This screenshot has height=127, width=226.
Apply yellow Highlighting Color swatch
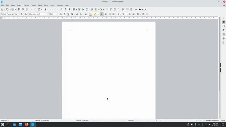pyautogui.click(x=95, y=14)
